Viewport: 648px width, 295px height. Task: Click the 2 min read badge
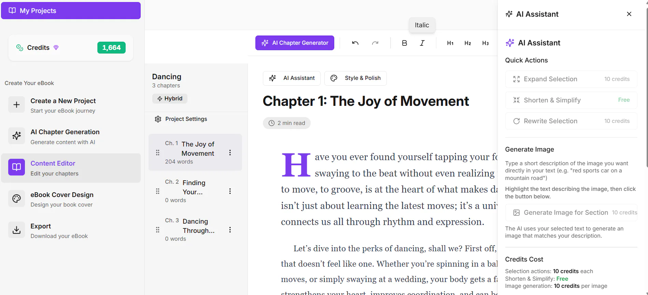pos(287,123)
